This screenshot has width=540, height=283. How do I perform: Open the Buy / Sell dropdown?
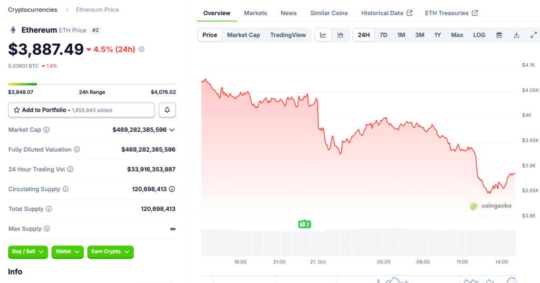[x=28, y=252]
